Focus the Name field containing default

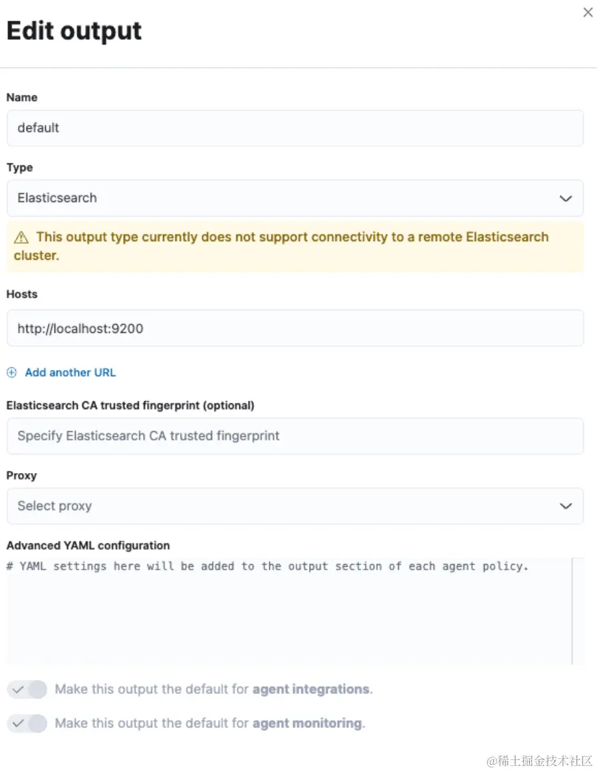coord(295,128)
